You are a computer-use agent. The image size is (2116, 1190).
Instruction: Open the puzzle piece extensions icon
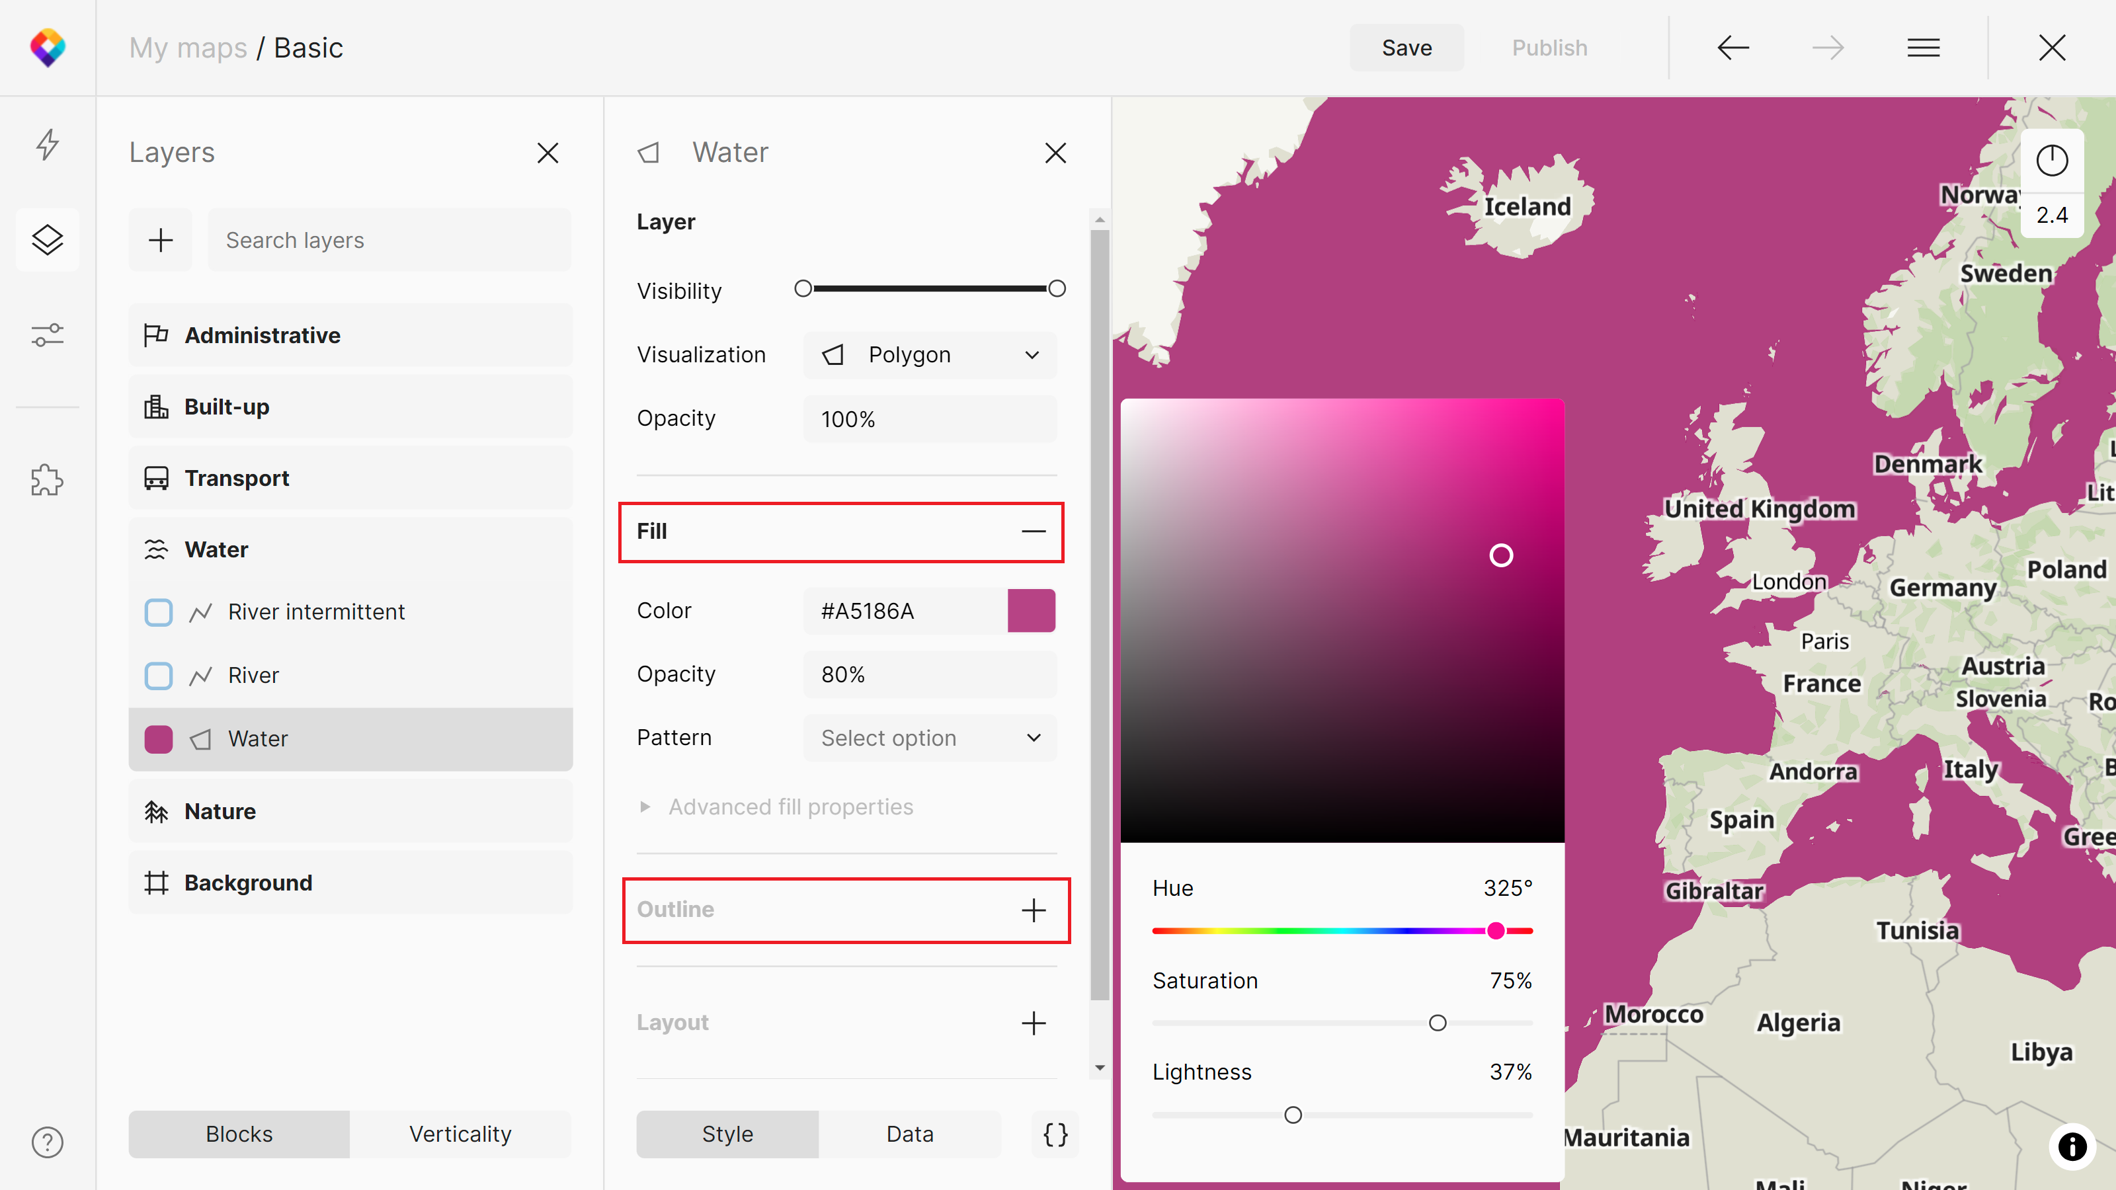pyautogui.click(x=48, y=479)
